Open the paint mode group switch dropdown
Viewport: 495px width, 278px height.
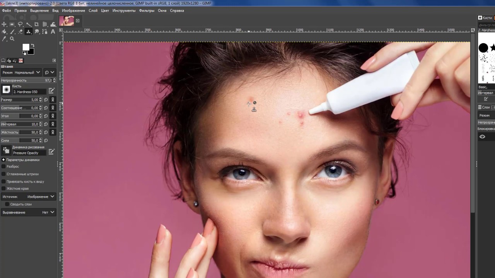[x=49, y=72]
